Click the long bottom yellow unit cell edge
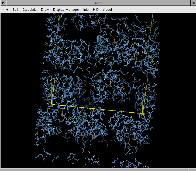The width and height of the screenshot is (196, 171). tap(97, 109)
